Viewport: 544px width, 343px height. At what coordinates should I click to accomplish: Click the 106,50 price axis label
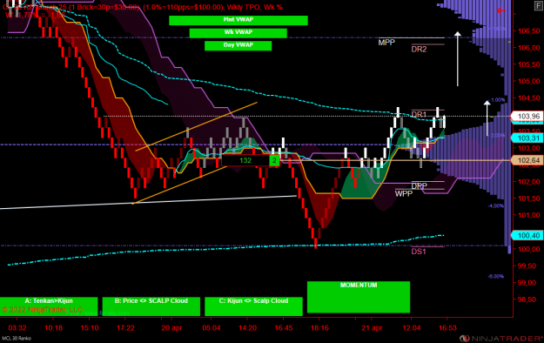(528, 31)
